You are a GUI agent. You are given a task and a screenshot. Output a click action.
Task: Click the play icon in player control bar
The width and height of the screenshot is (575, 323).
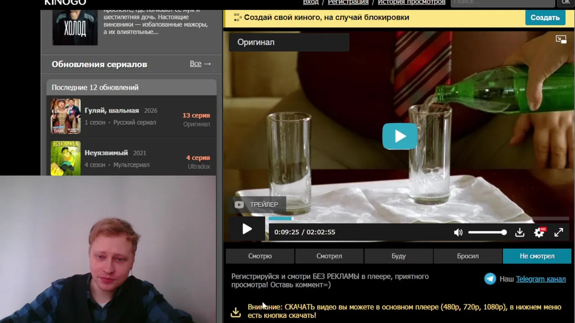[x=247, y=229]
